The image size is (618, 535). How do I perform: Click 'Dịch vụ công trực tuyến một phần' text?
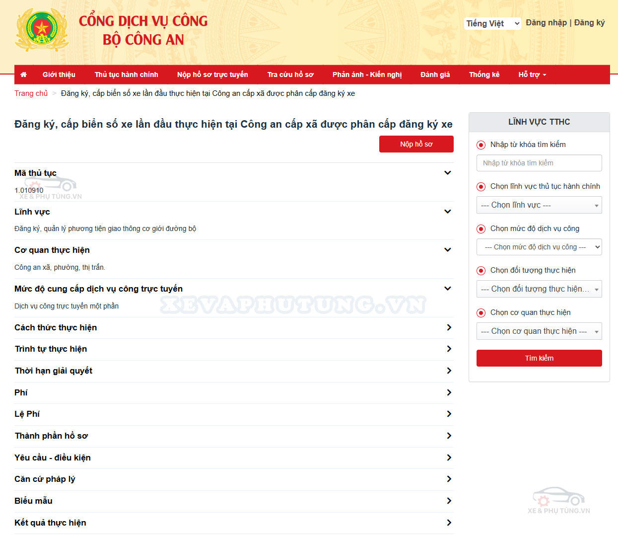(67, 306)
